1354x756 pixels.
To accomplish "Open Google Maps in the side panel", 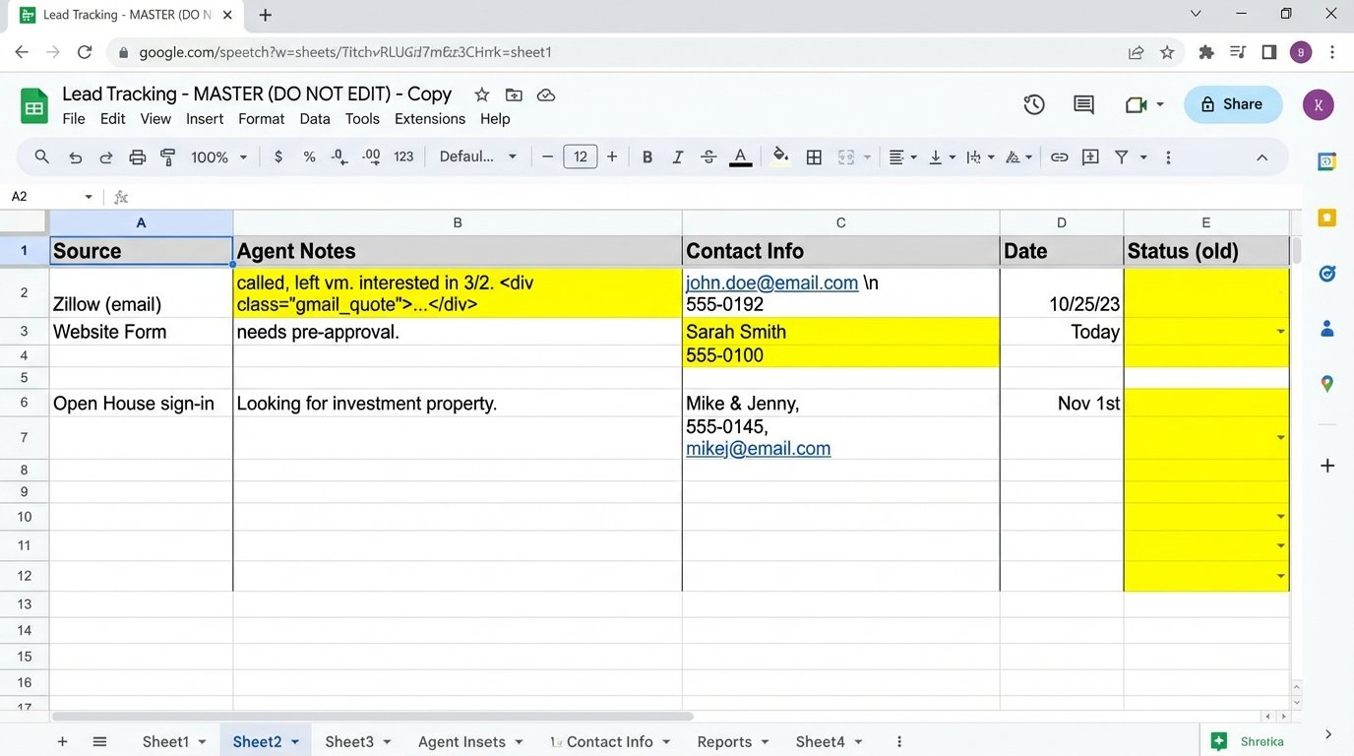I will point(1326,384).
